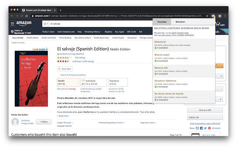Click the Amazon logo
The width and height of the screenshot is (237, 148).
click(24, 23)
